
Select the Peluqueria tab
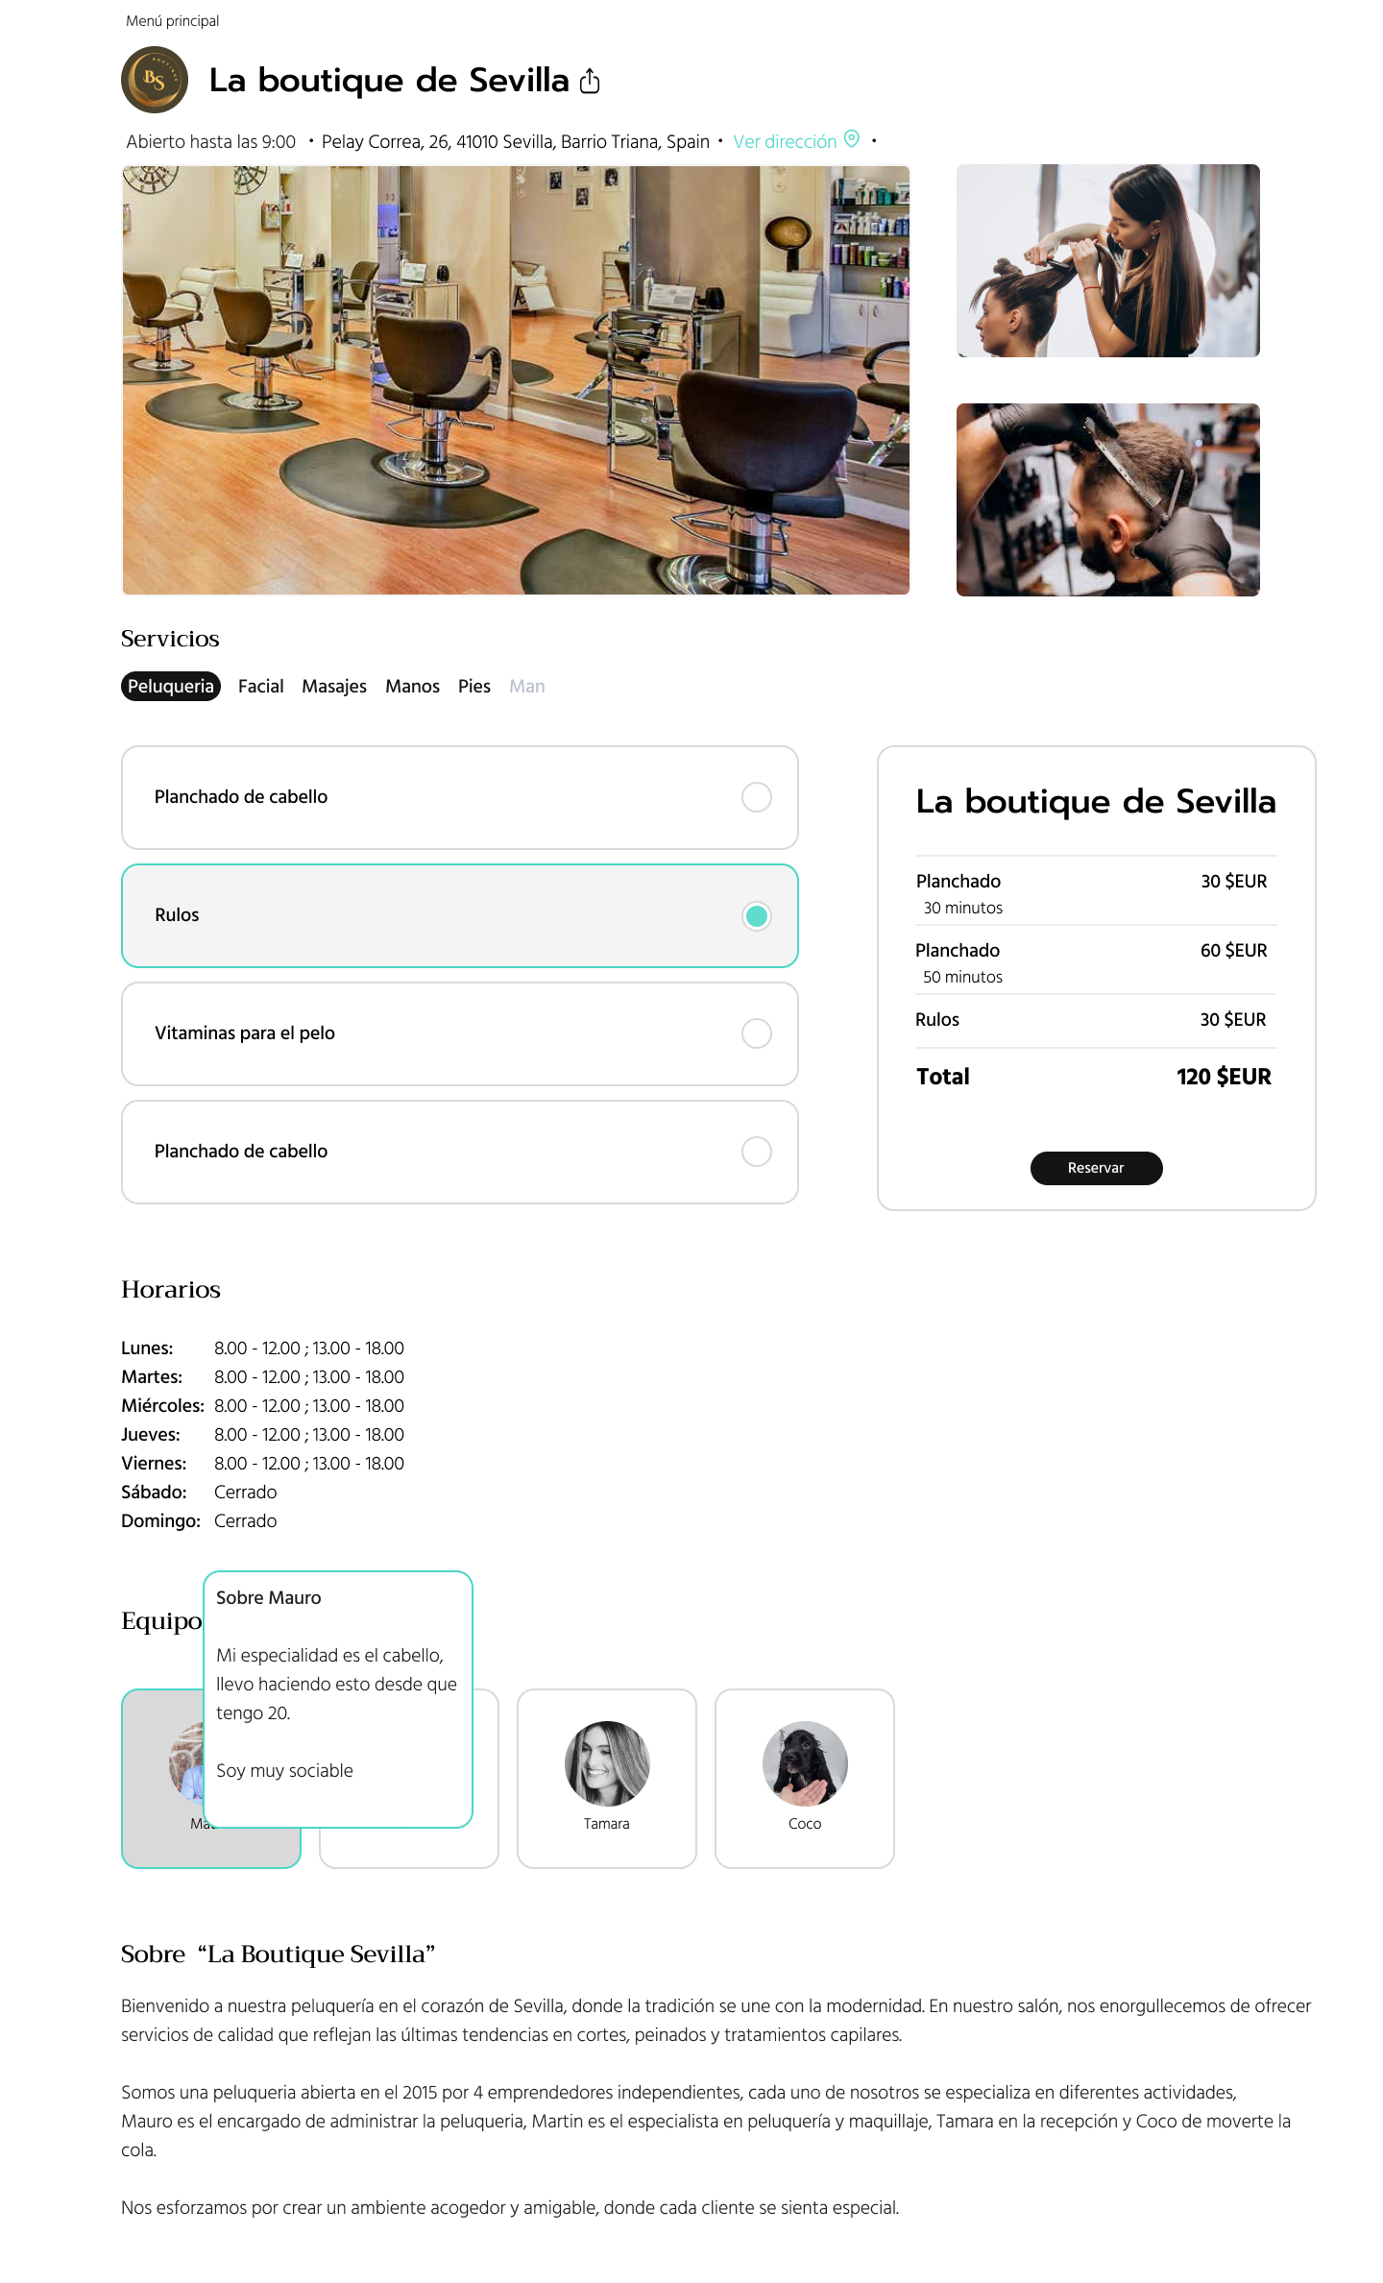171,687
